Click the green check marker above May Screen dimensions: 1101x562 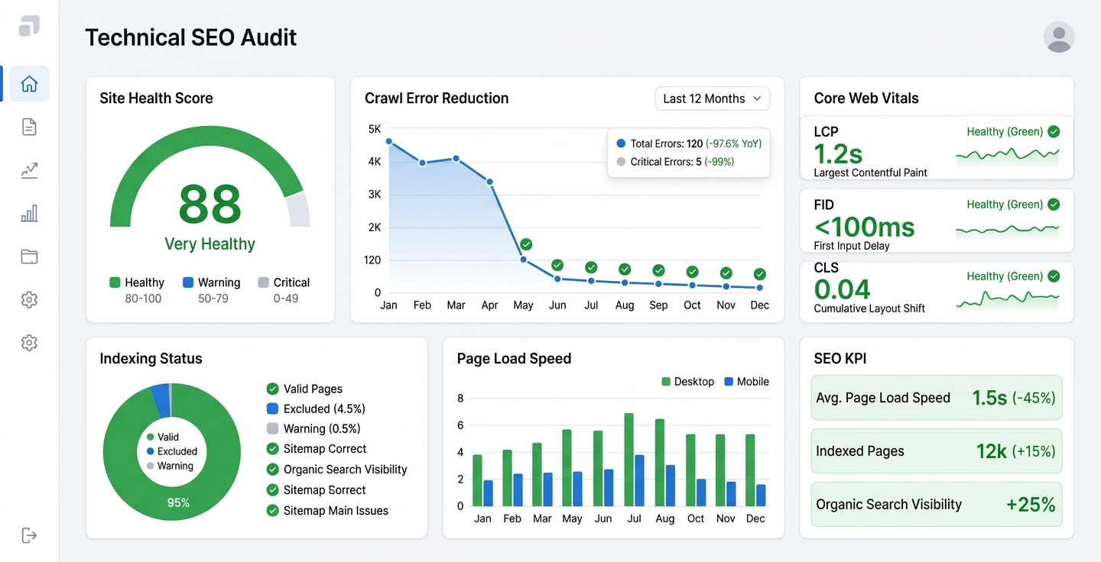(525, 244)
